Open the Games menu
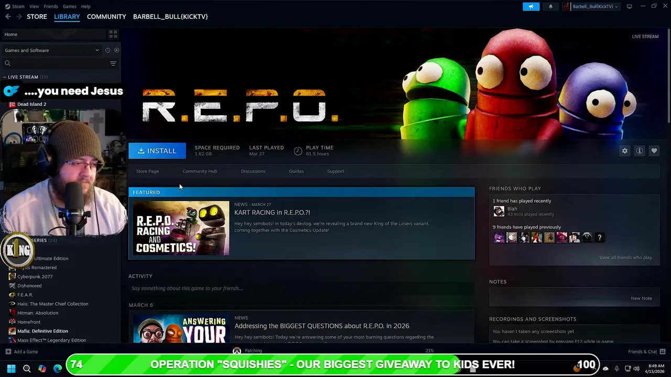Screen dimensions: 671x377 [69, 6]
